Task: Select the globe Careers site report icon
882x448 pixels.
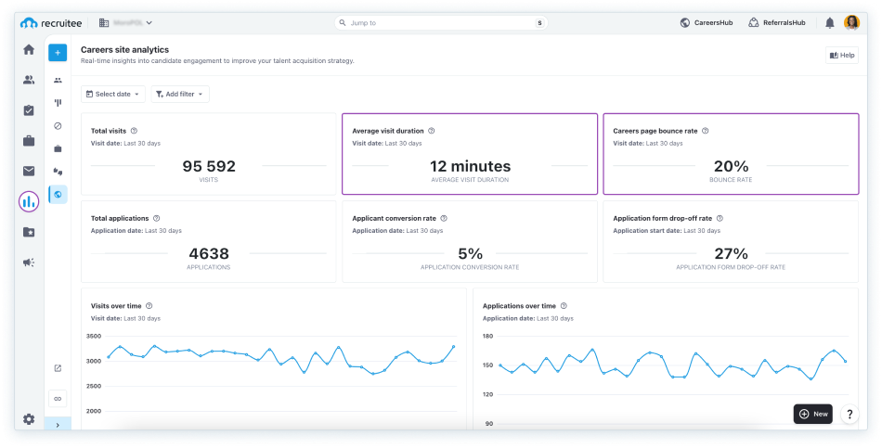Action: (x=58, y=195)
